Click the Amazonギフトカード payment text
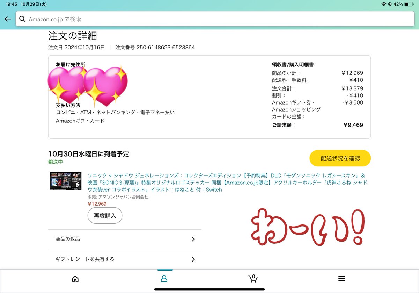The image size is (419, 293). (x=80, y=121)
